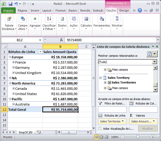Enable Adiar Atualização do Layout checkbox
161x141 pixels.
point(100,129)
